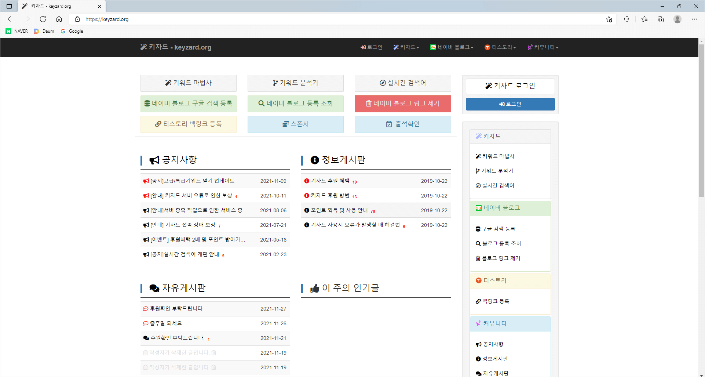Expand the 티스토리 navbar dropdown

pos(500,47)
